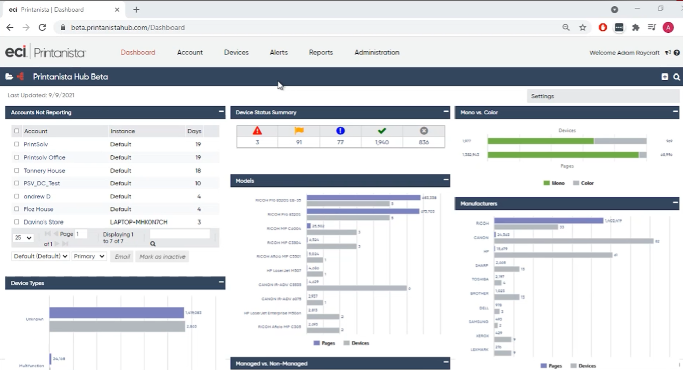Open the Devices menu
Screen dimensions: 683x370
tap(236, 52)
